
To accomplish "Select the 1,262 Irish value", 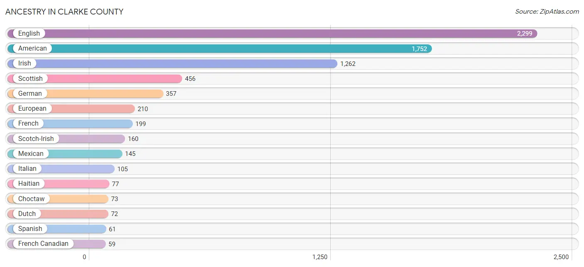I will (348, 64).
